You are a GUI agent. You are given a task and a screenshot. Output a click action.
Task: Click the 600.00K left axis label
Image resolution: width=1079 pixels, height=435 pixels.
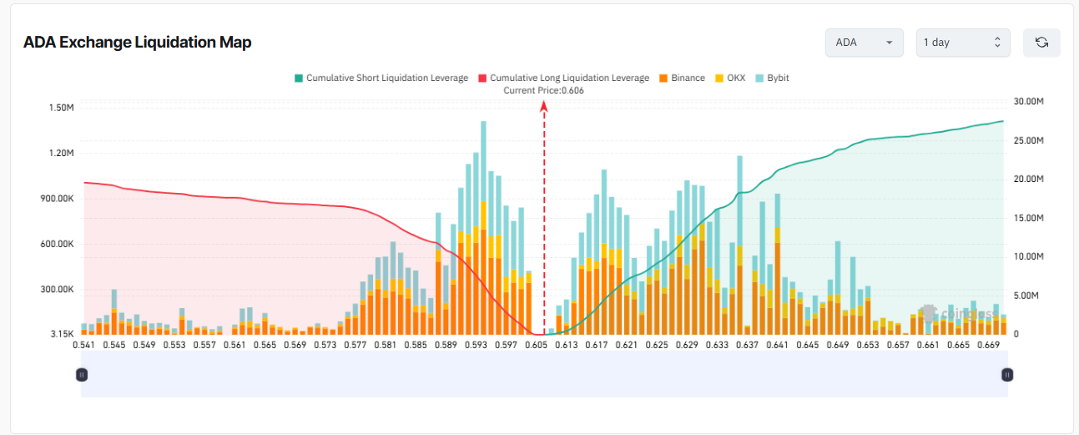57,244
